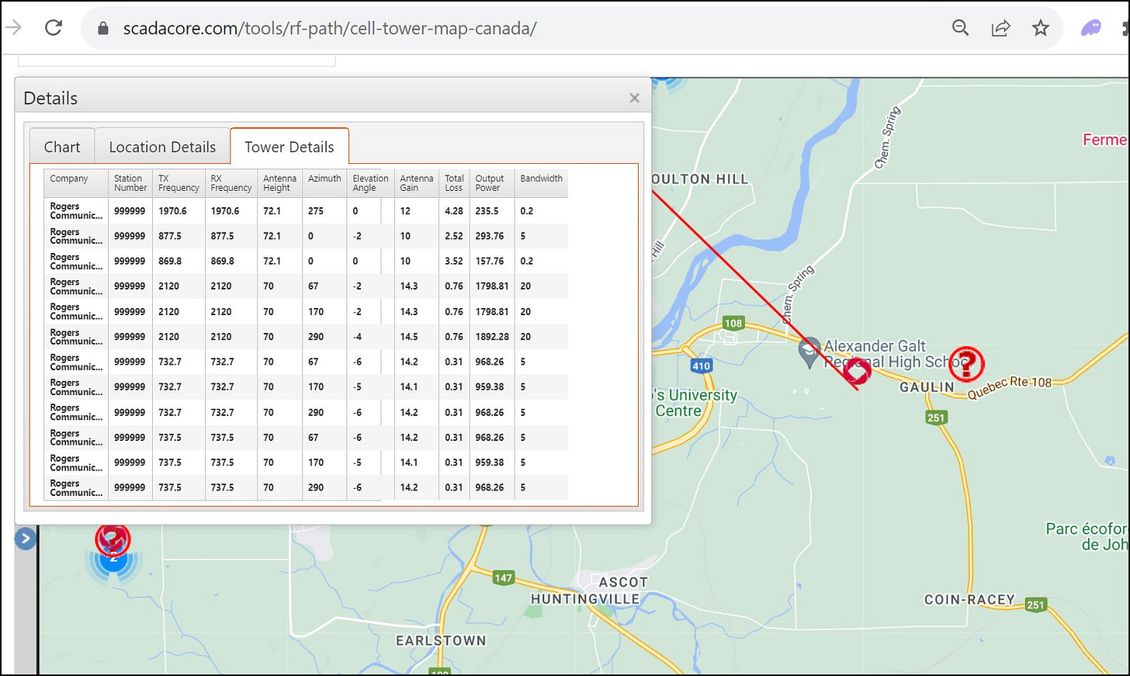
Task: Click the red question mark marker near Gaulin
Action: click(966, 364)
